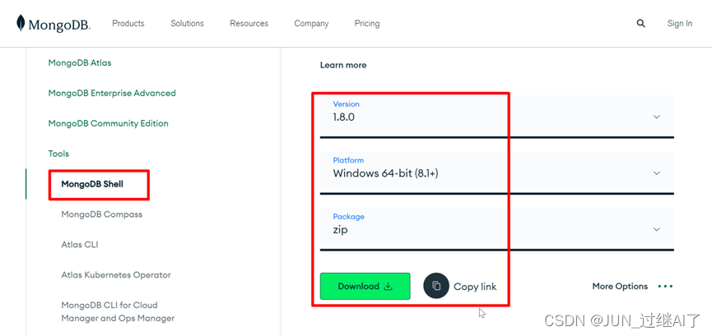Screen dimensions: 712x336
Task: Click the More Options three-dots icon
Action: (x=665, y=286)
